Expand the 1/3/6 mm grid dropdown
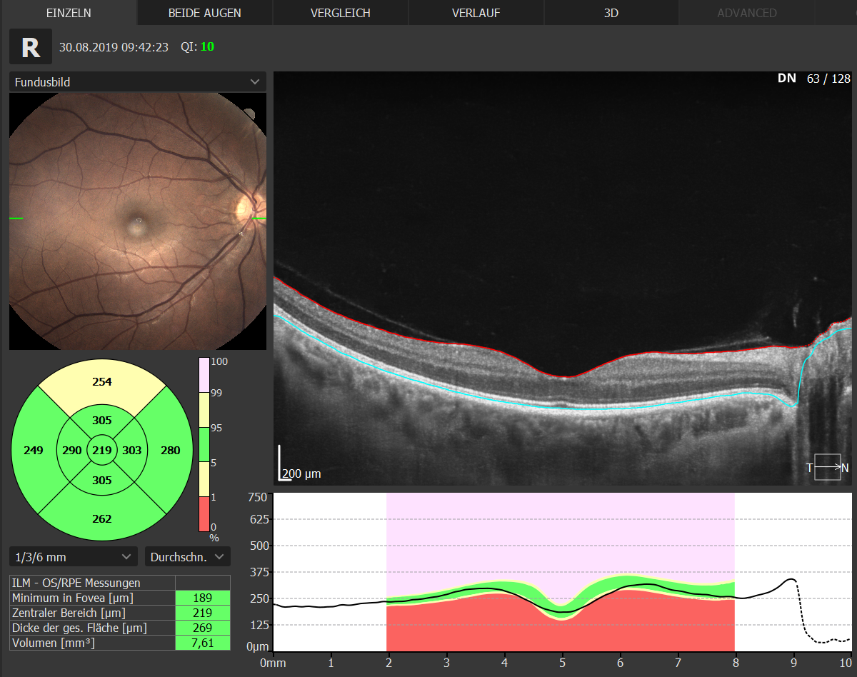The image size is (857, 677). (74, 556)
